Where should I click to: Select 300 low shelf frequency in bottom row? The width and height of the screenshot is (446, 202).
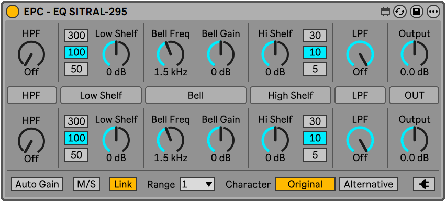click(x=76, y=121)
